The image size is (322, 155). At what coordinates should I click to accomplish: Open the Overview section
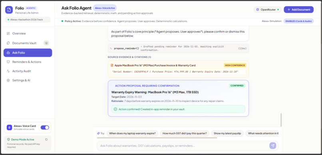pos(28,33)
